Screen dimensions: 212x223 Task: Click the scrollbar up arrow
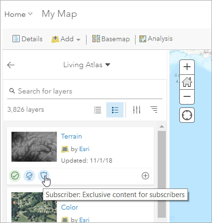click(162, 127)
